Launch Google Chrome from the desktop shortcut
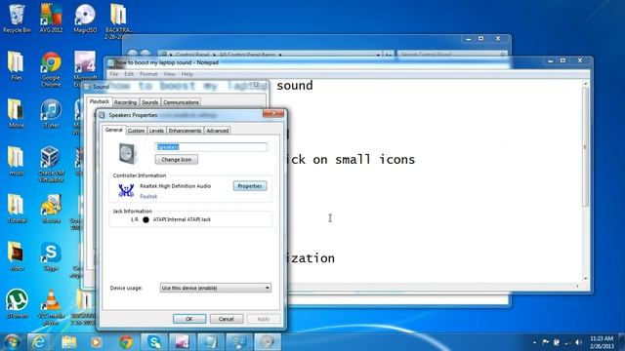The image size is (625, 351). click(51, 68)
